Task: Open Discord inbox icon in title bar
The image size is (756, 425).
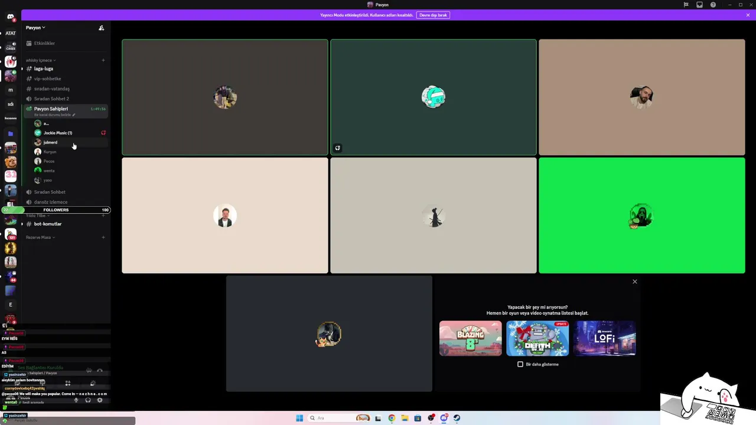Action: [x=699, y=5]
